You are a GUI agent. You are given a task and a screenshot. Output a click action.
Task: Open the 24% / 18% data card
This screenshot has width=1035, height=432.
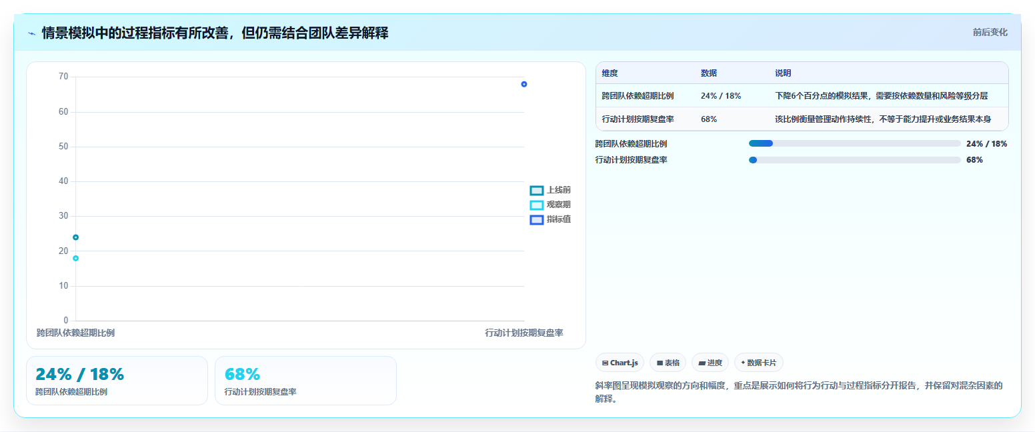[x=117, y=381]
